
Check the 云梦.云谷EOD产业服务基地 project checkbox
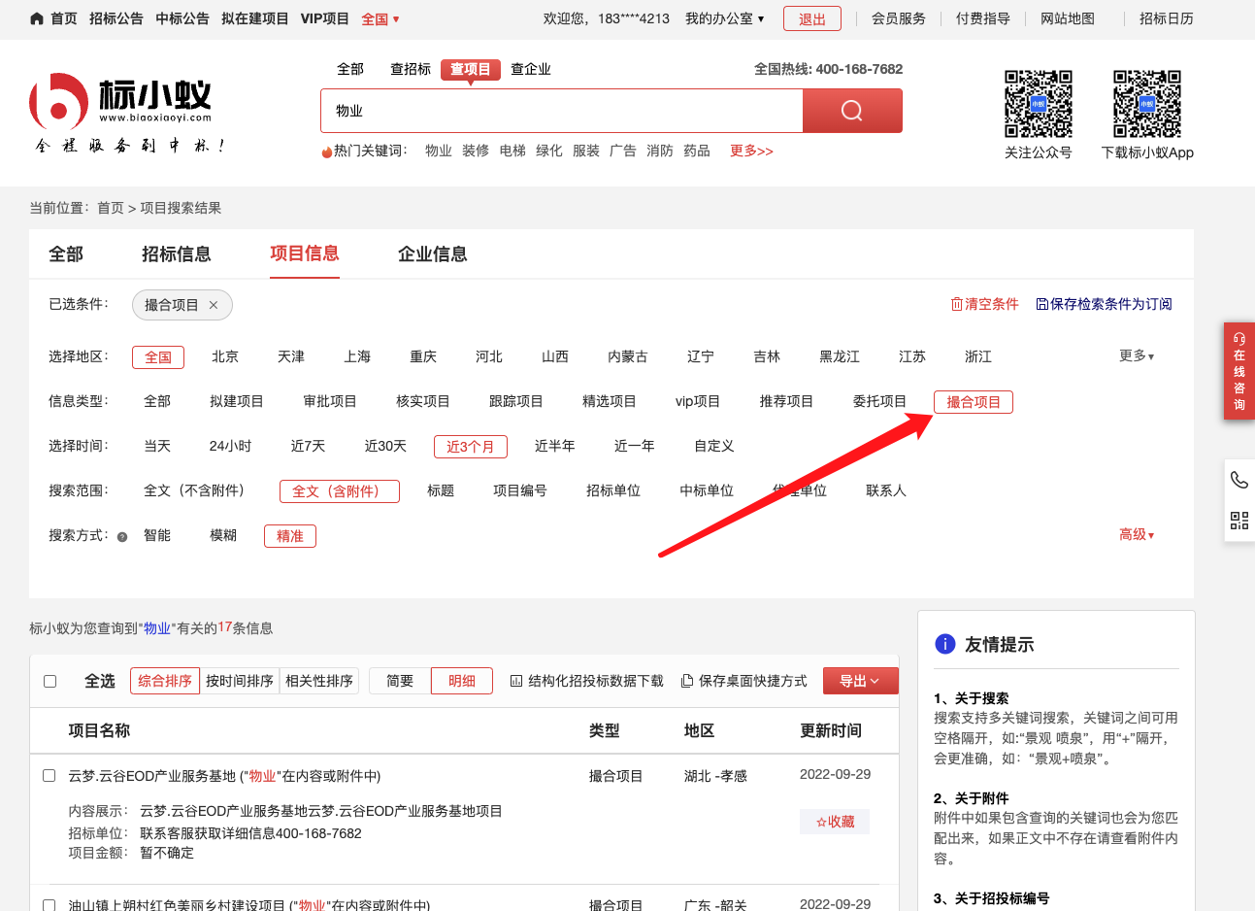50,775
